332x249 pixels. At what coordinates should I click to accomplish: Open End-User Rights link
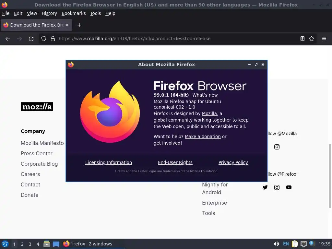[175, 162]
